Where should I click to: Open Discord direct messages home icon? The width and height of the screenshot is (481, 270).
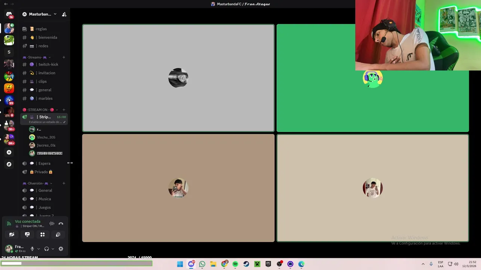click(9, 14)
